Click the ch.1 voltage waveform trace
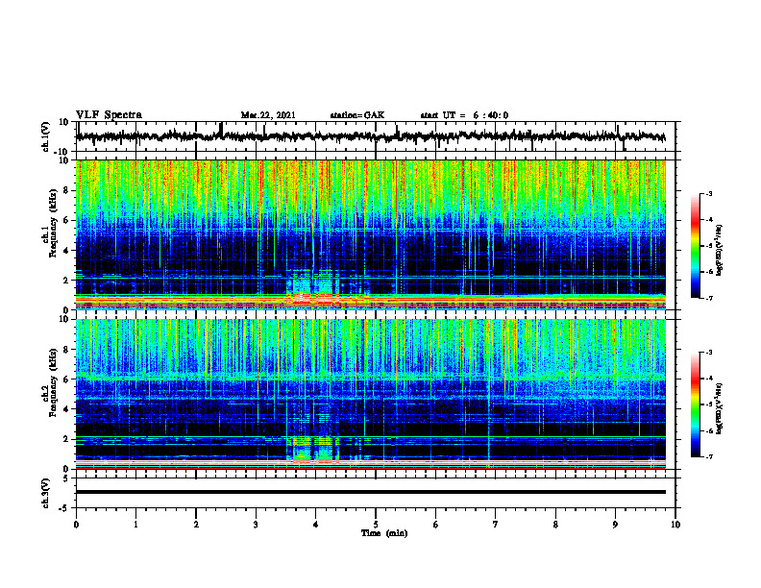The image size is (761, 588). [370, 136]
